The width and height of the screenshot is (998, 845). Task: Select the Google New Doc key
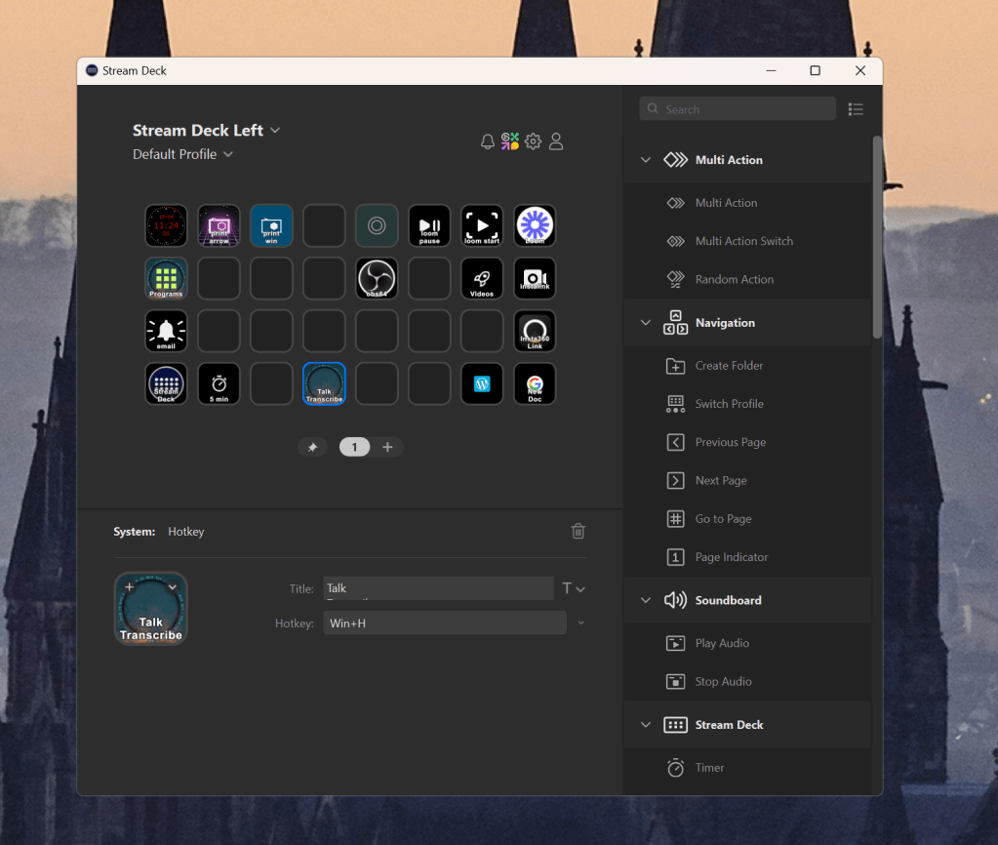click(535, 384)
